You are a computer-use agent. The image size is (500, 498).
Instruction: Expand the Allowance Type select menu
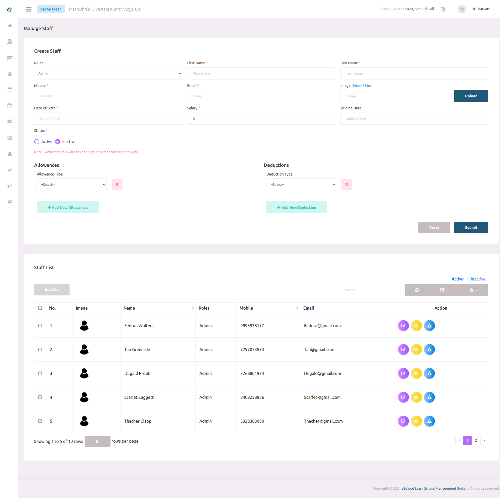[71, 184]
